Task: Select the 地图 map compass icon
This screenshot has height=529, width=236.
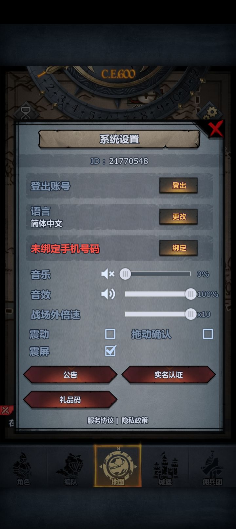Action: click(x=118, y=466)
